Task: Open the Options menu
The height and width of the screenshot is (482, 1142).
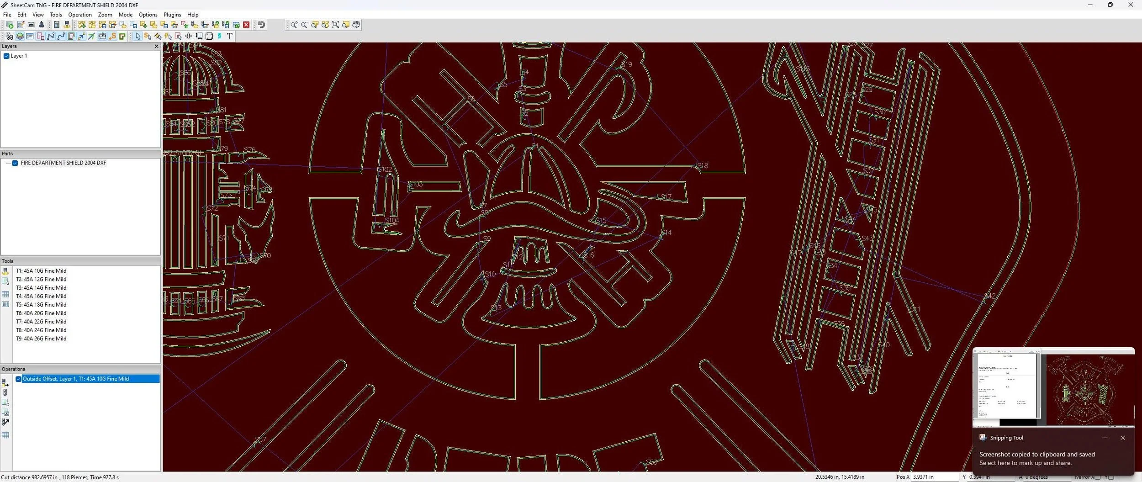Action: [148, 15]
